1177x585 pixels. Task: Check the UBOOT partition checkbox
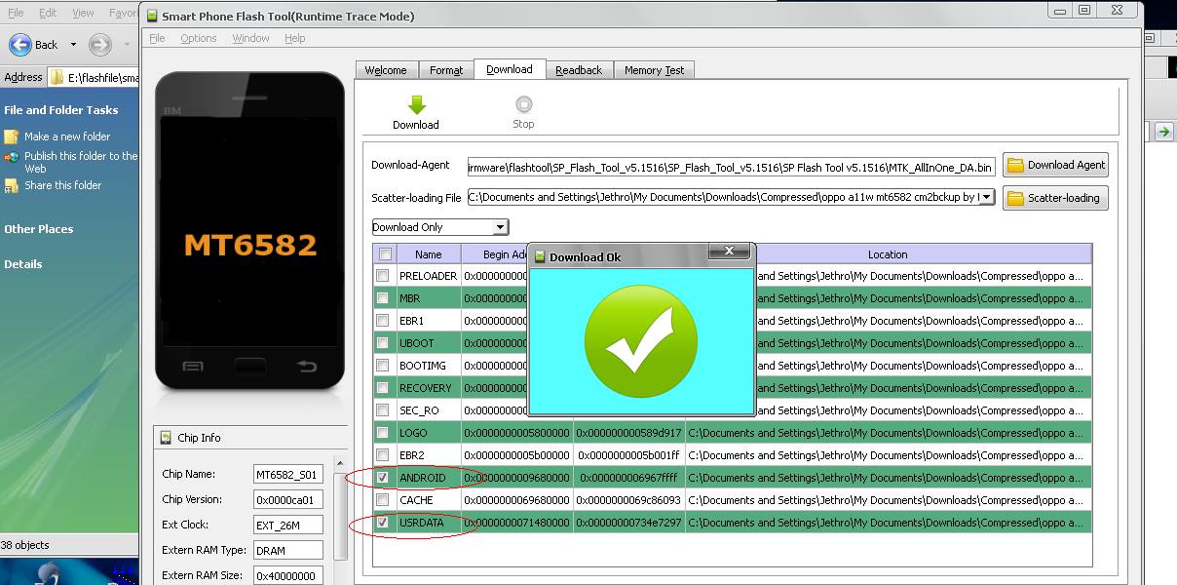click(384, 343)
